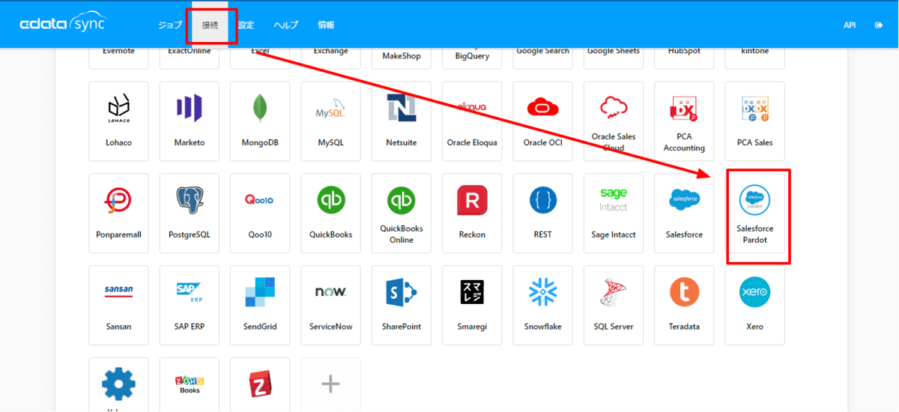This screenshot has height=412, width=899.
Task: Select the Oracle Sales Cloud connector
Action: click(x=614, y=121)
